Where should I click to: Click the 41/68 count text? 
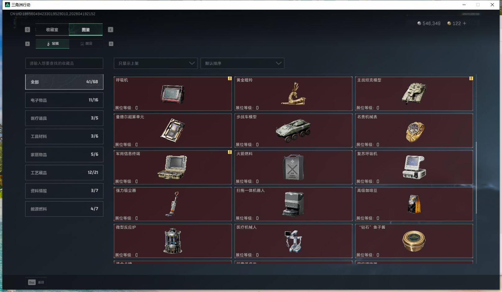coord(92,82)
